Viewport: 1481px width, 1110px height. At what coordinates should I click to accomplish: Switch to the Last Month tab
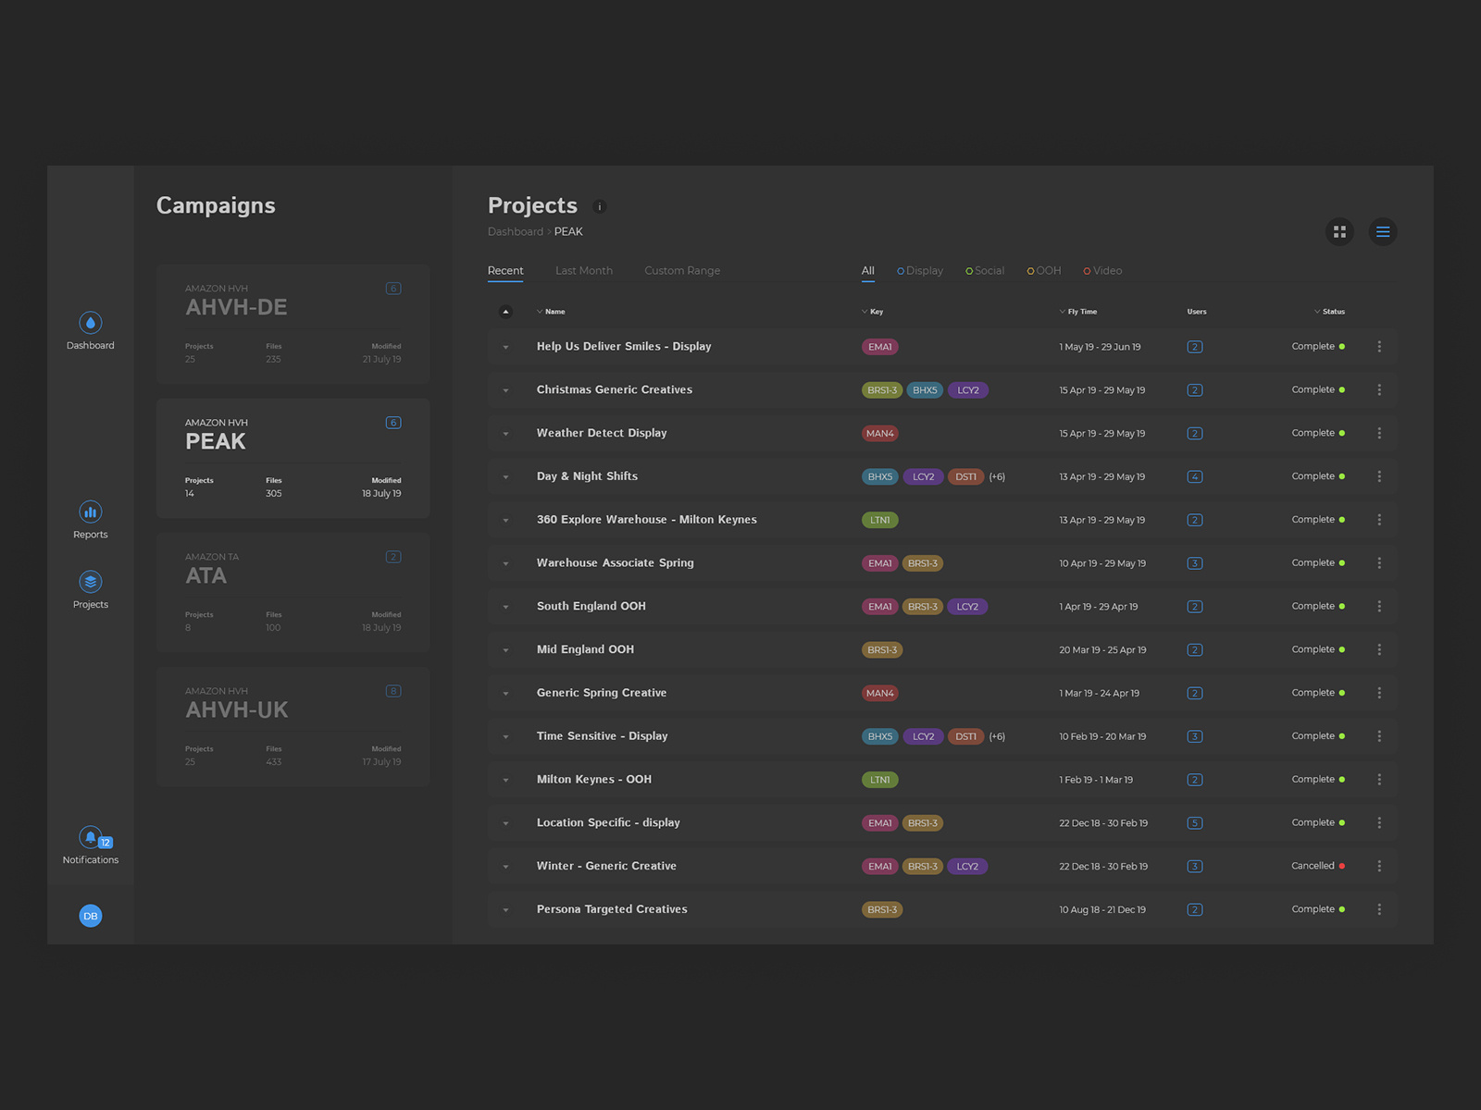click(584, 270)
